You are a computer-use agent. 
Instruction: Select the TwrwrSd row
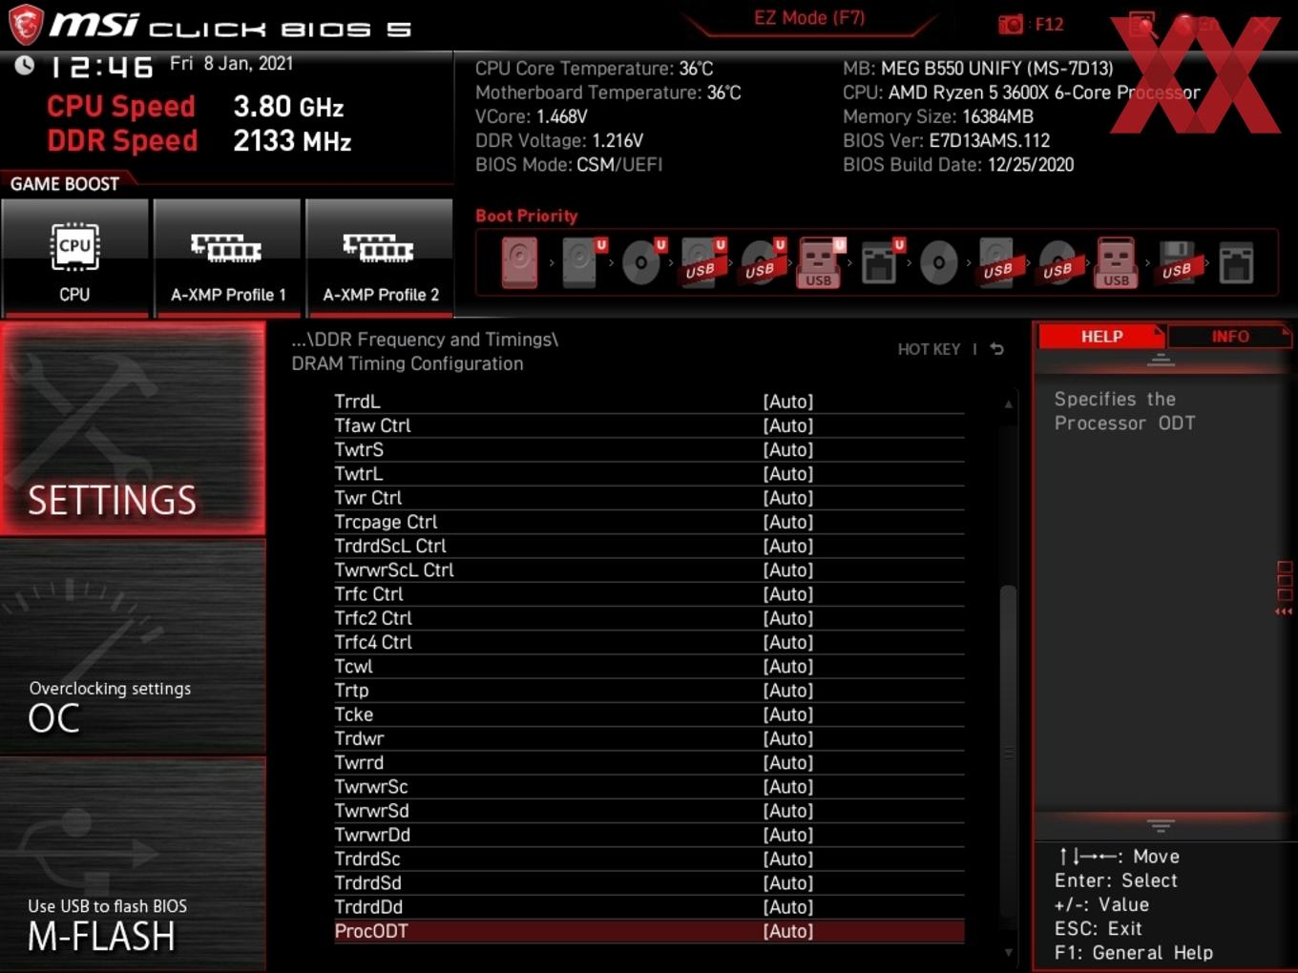click(649, 811)
